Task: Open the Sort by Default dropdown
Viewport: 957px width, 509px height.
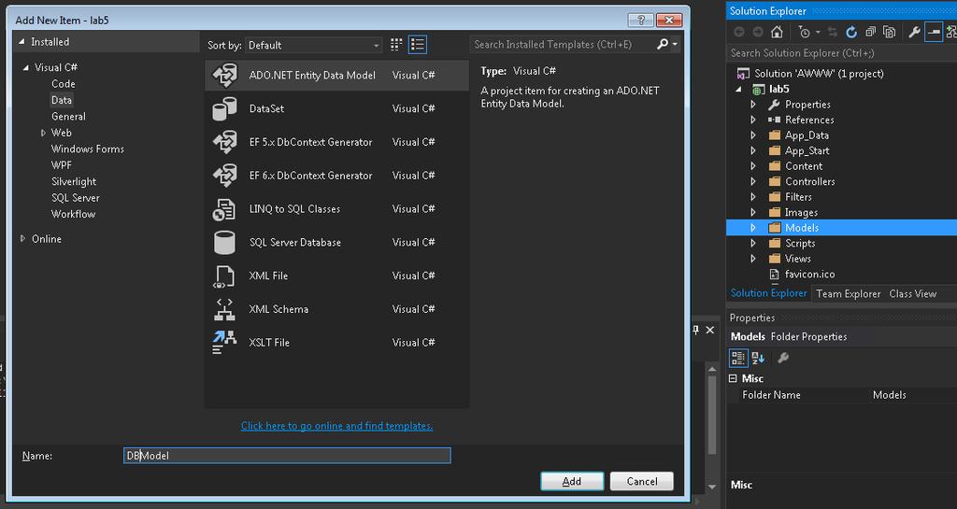Action: [x=314, y=45]
